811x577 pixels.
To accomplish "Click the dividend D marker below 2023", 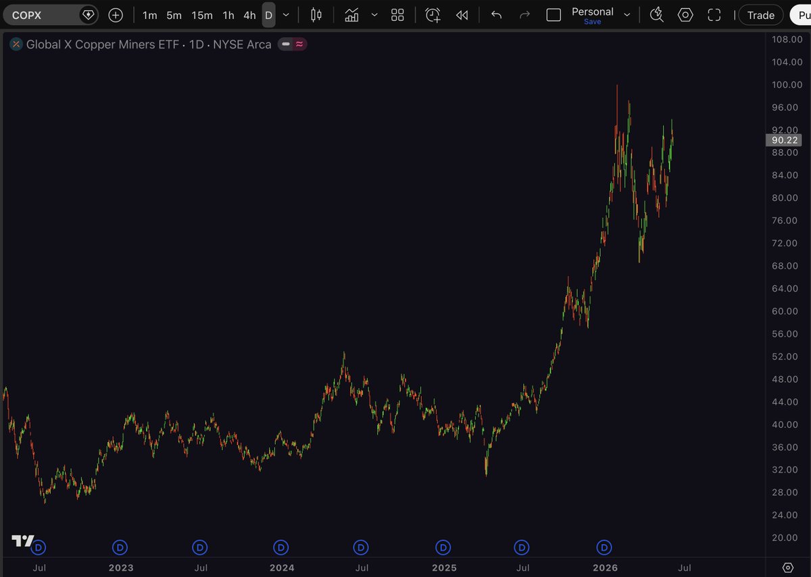I will tap(120, 546).
